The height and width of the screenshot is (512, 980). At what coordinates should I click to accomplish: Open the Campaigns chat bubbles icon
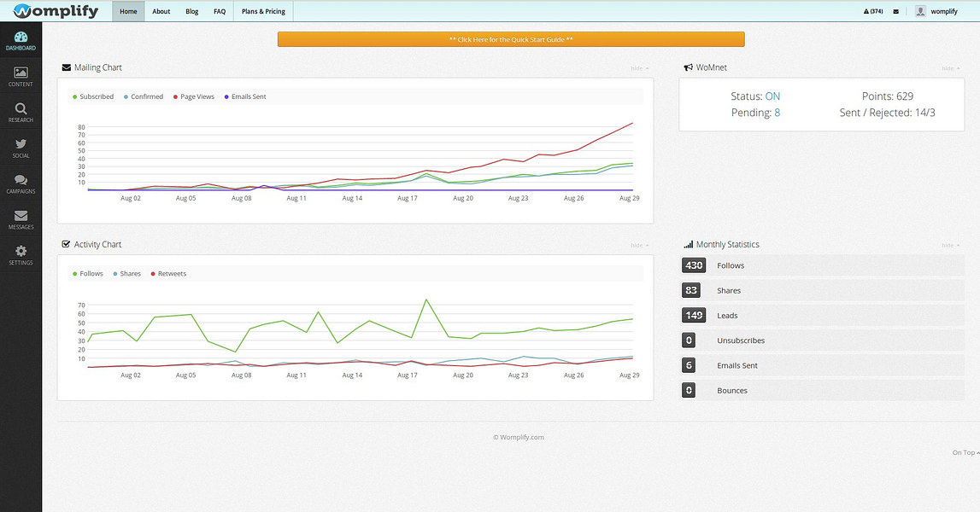coord(21,183)
